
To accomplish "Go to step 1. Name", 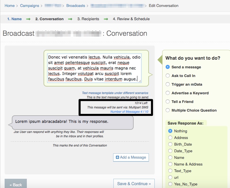I will [x=14, y=19].
